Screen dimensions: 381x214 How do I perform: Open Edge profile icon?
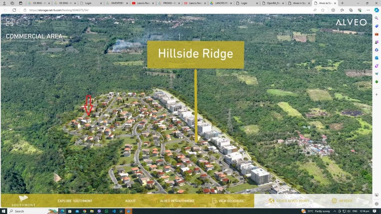pos(4,3)
